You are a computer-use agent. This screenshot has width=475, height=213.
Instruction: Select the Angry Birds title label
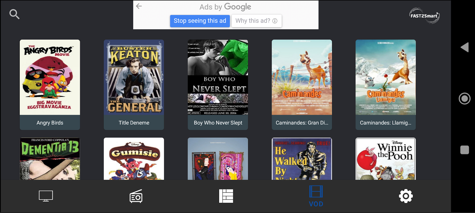coord(50,123)
